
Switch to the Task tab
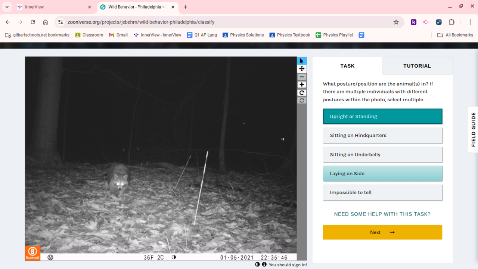347,66
